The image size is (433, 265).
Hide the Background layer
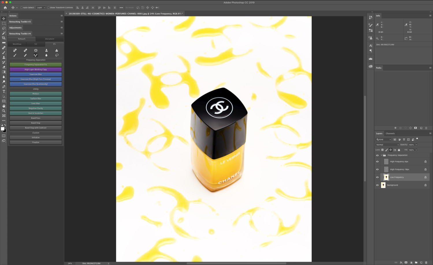click(x=377, y=185)
